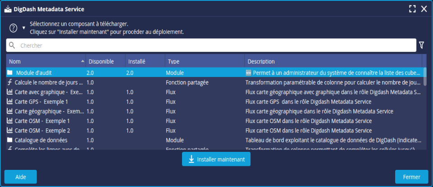Click the Type column header
This screenshot has width=433, height=187.
(173, 61)
